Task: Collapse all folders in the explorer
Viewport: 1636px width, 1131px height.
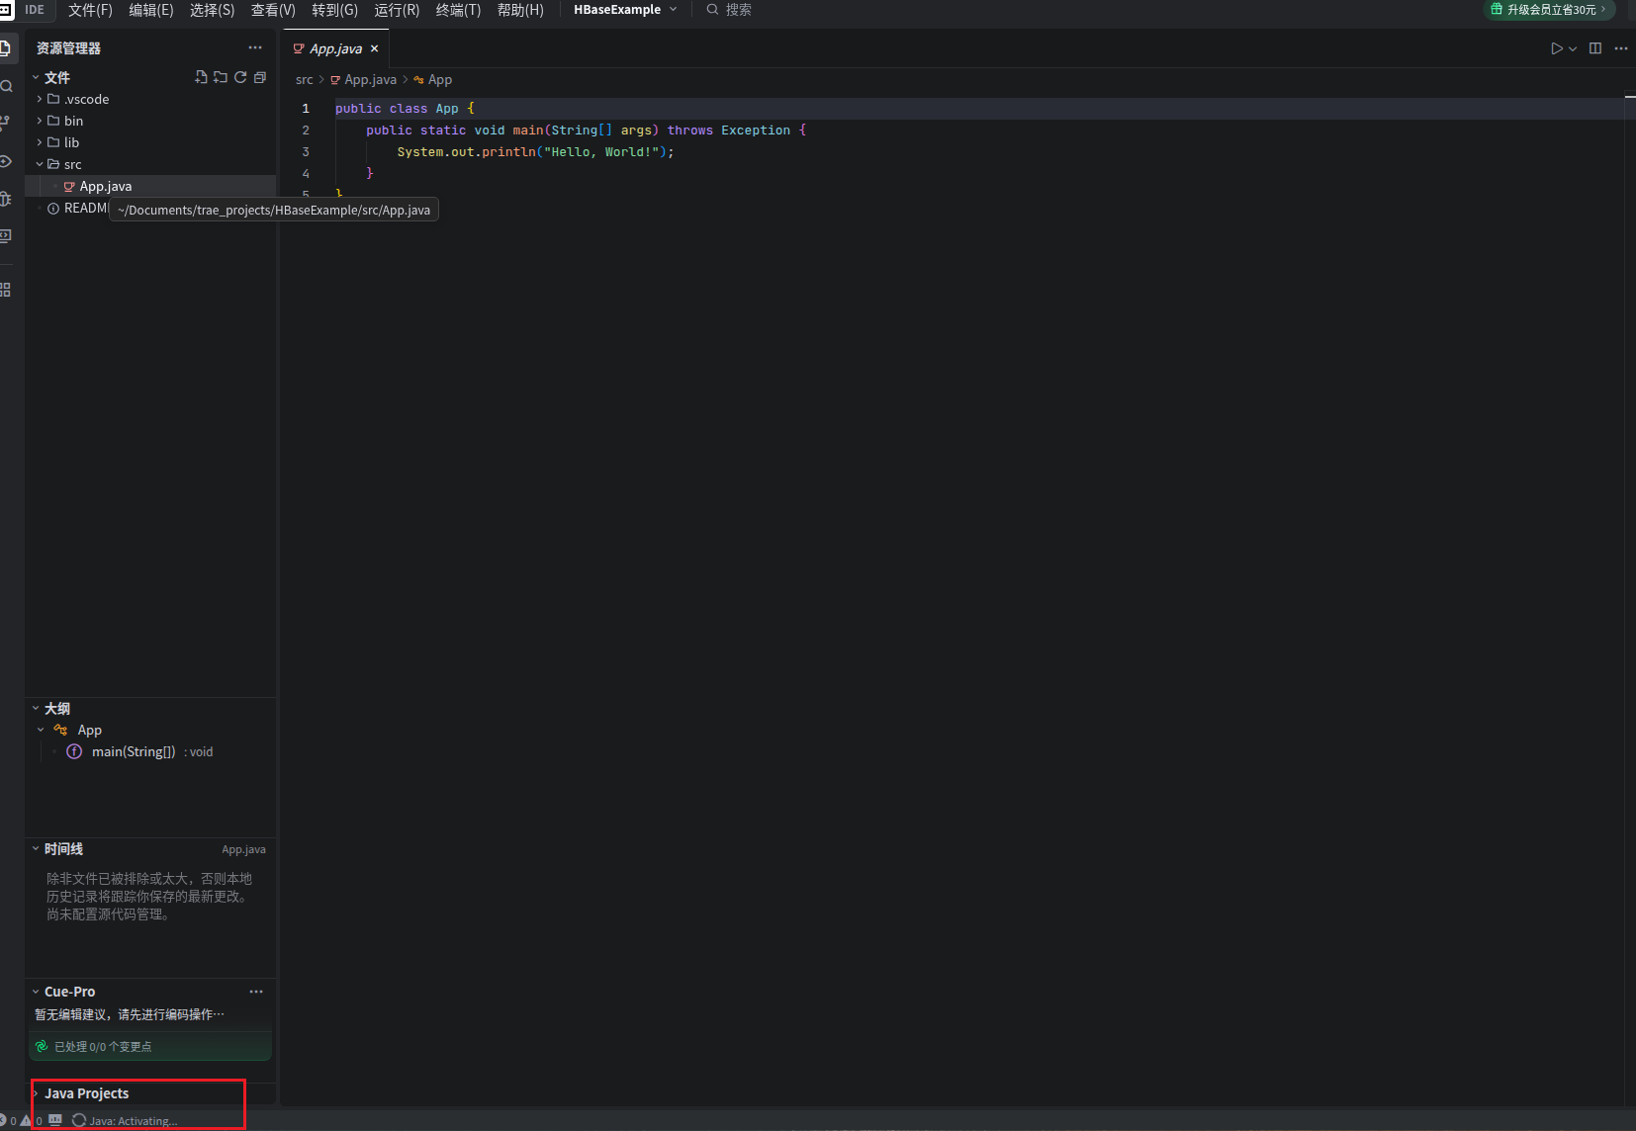Action: (x=260, y=77)
